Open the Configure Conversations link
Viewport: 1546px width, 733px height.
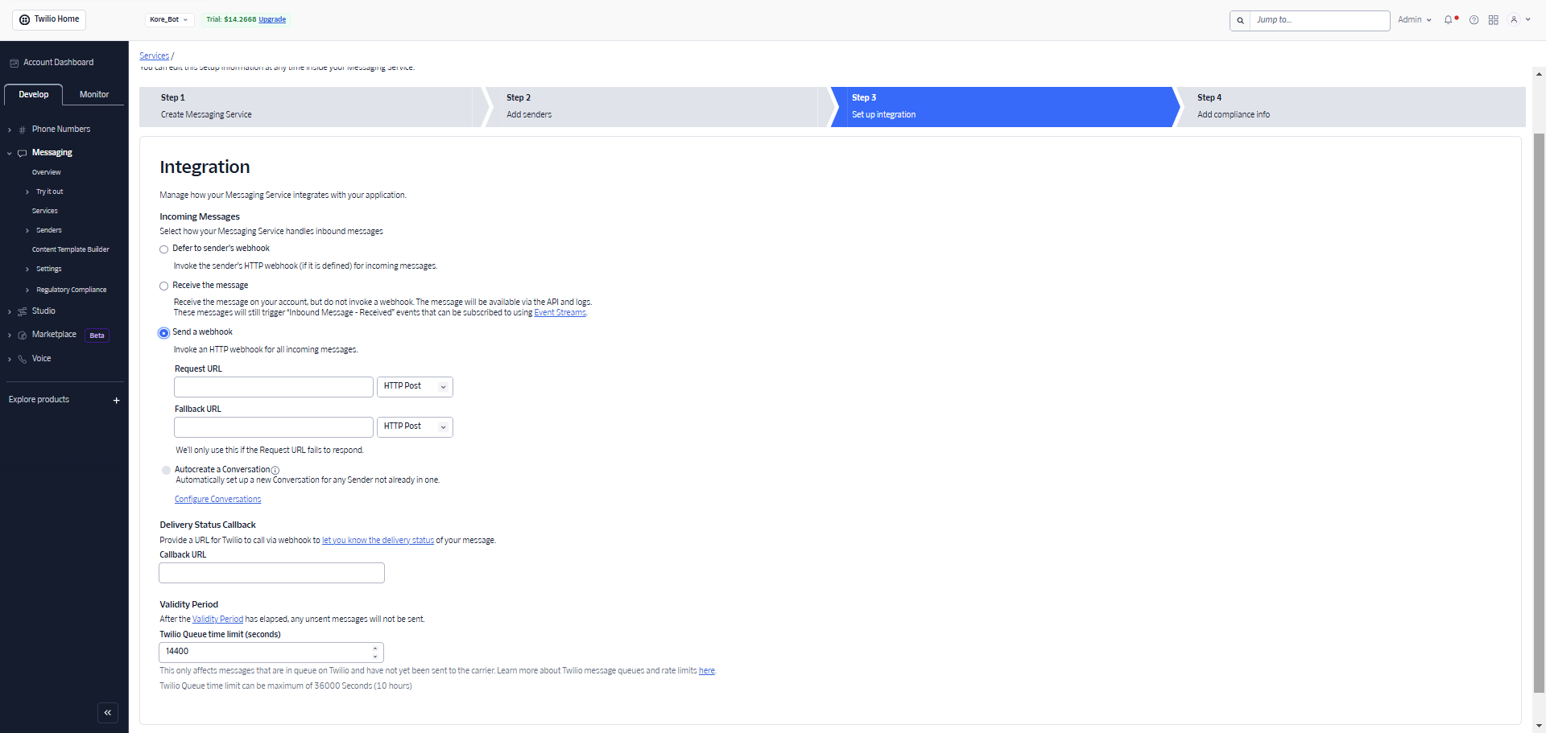tap(217, 500)
